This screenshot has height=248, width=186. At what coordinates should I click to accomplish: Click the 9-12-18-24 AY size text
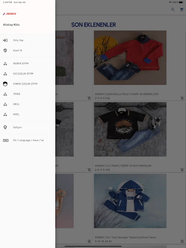click(x=103, y=241)
